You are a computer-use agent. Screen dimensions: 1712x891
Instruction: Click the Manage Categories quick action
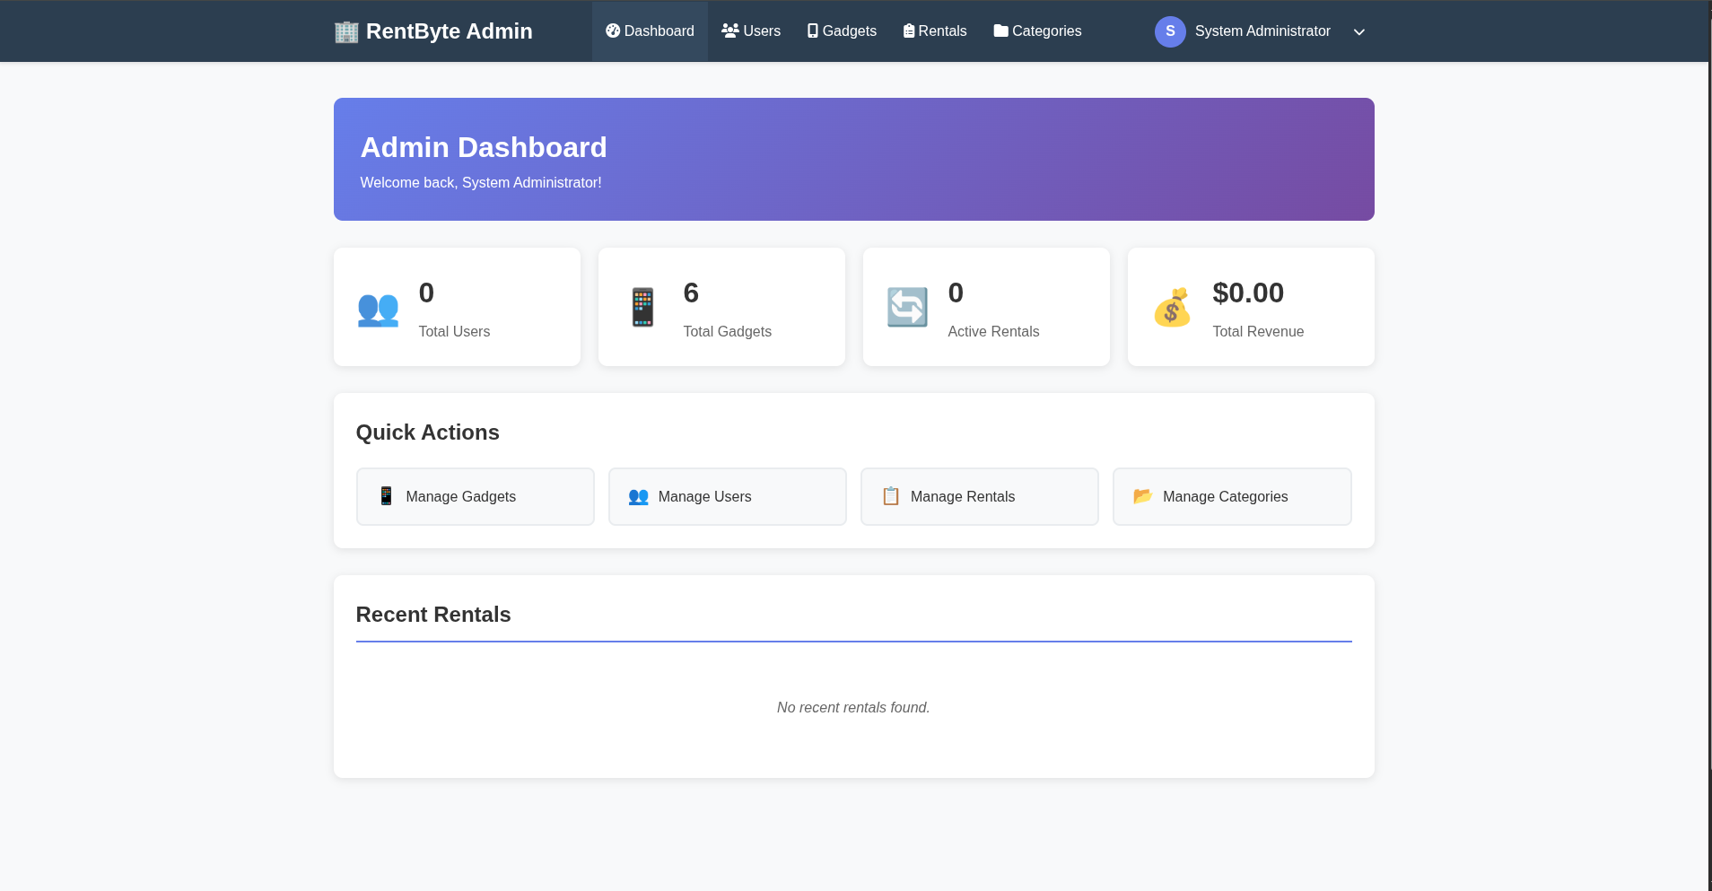(1231, 496)
